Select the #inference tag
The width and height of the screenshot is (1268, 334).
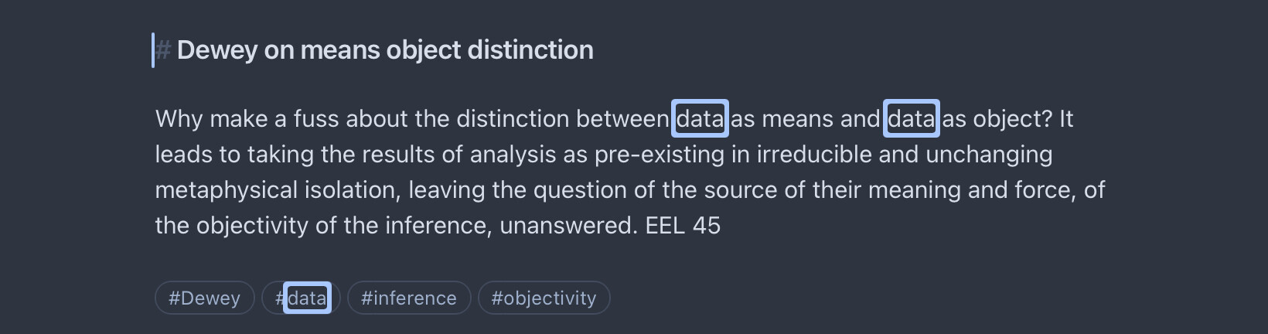[x=408, y=298]
